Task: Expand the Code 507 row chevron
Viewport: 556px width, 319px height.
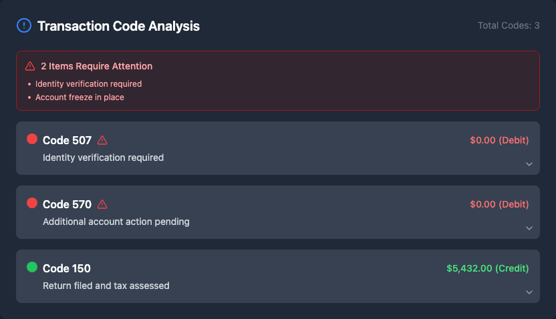Action: point(529,164)
